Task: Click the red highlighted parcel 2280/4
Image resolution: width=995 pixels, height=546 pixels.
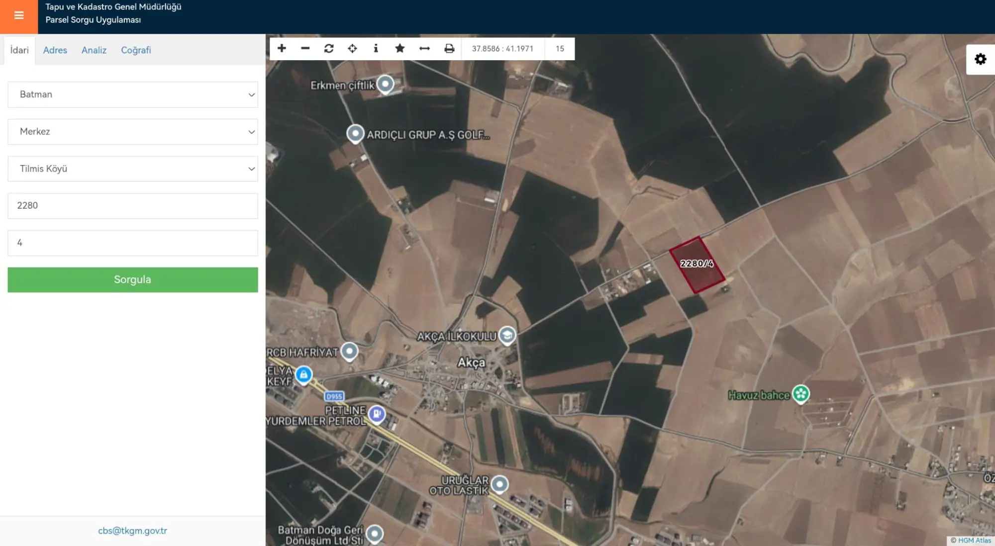Action: pos(696,265)
